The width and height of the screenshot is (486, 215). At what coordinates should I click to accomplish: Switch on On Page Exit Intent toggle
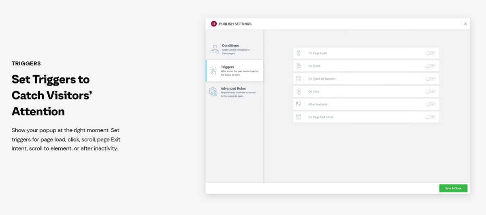(431, 117)
